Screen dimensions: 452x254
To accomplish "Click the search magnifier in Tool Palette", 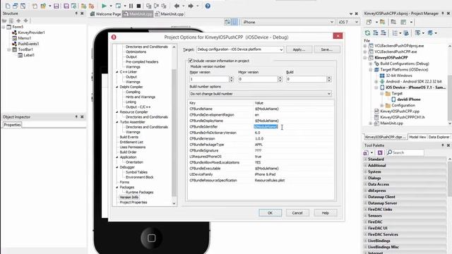I will (389, 152).
